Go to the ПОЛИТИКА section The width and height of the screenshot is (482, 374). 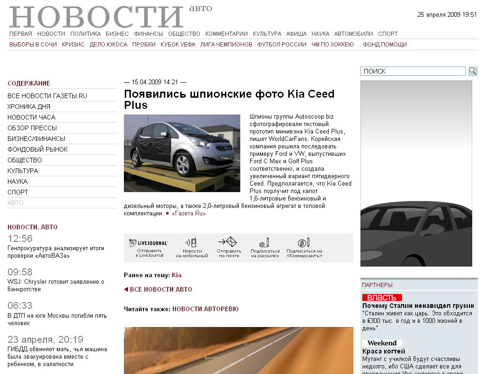pos(86,34)
